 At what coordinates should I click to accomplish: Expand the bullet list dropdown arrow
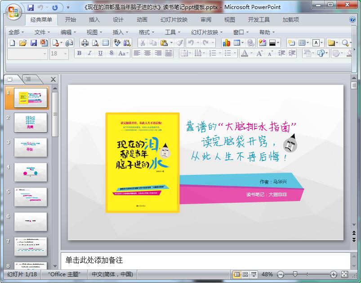point(235,54)
